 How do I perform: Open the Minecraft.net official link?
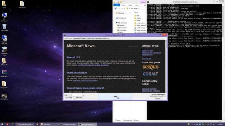click(147, 50)
